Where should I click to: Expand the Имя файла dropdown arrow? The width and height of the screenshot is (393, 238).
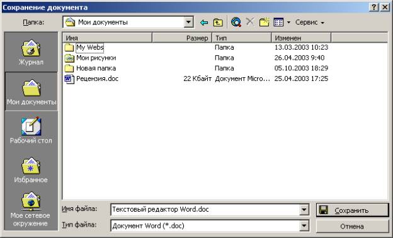click(x=304, y=210)
